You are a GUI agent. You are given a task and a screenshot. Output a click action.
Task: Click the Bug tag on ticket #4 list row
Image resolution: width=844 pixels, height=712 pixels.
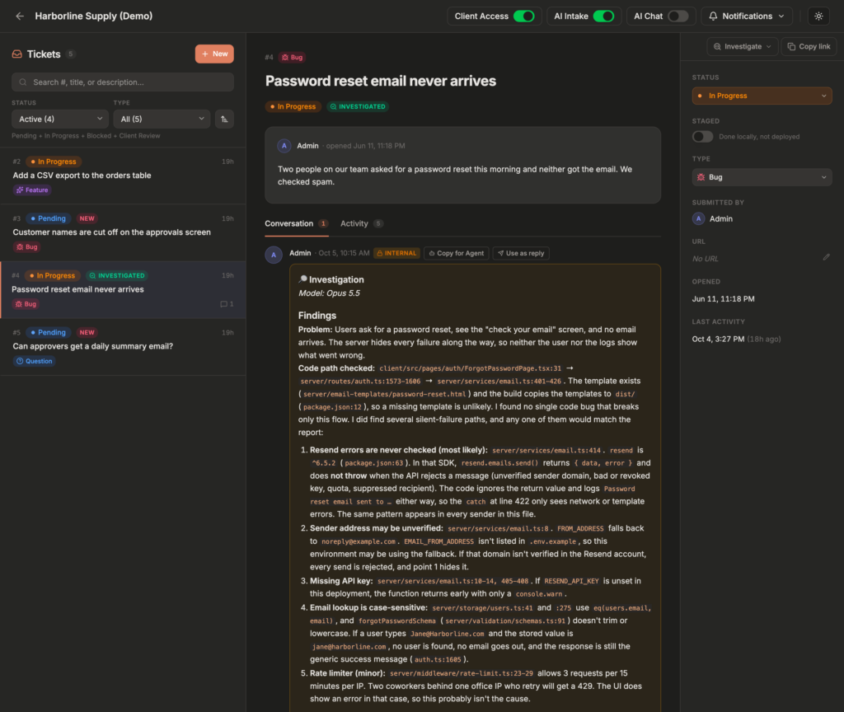(26, 304)
